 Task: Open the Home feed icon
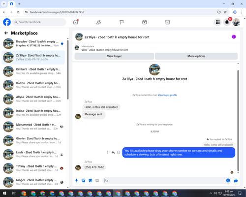(x=76, y=22)
